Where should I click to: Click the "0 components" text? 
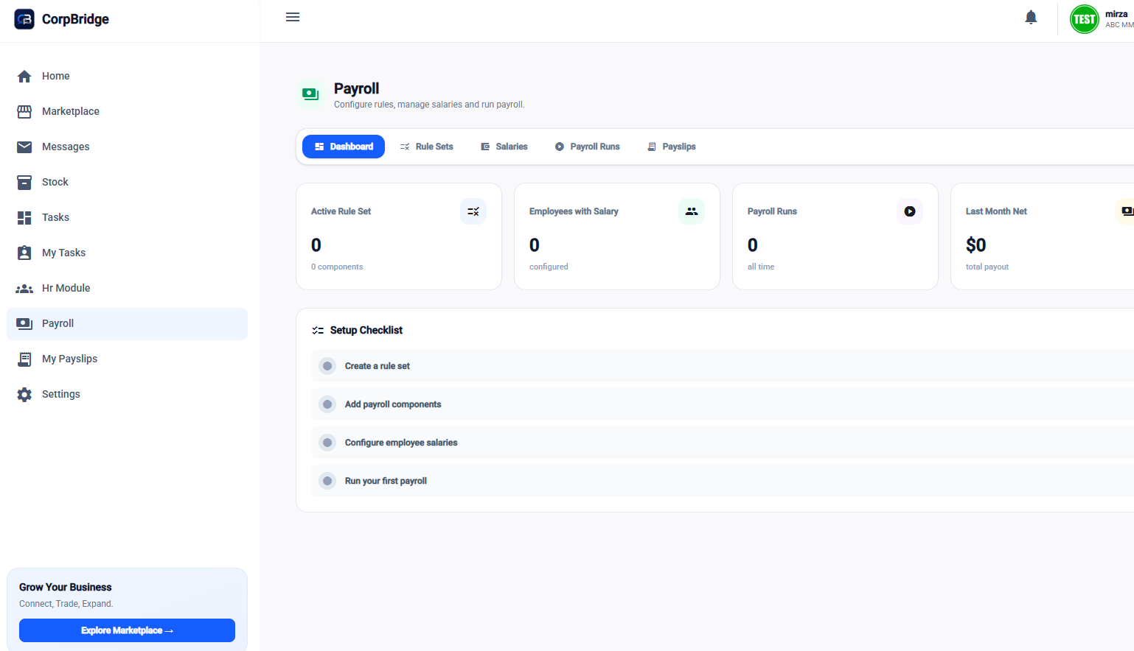tap(337, 267)
